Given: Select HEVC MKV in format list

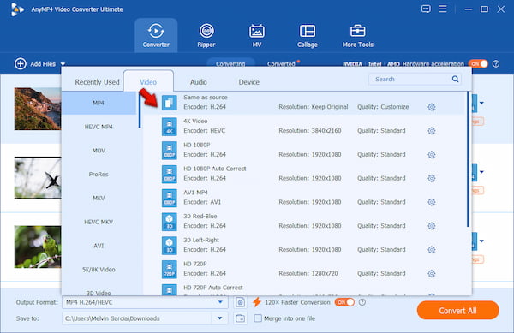Looking at the screenshot, I should point(99,222).
